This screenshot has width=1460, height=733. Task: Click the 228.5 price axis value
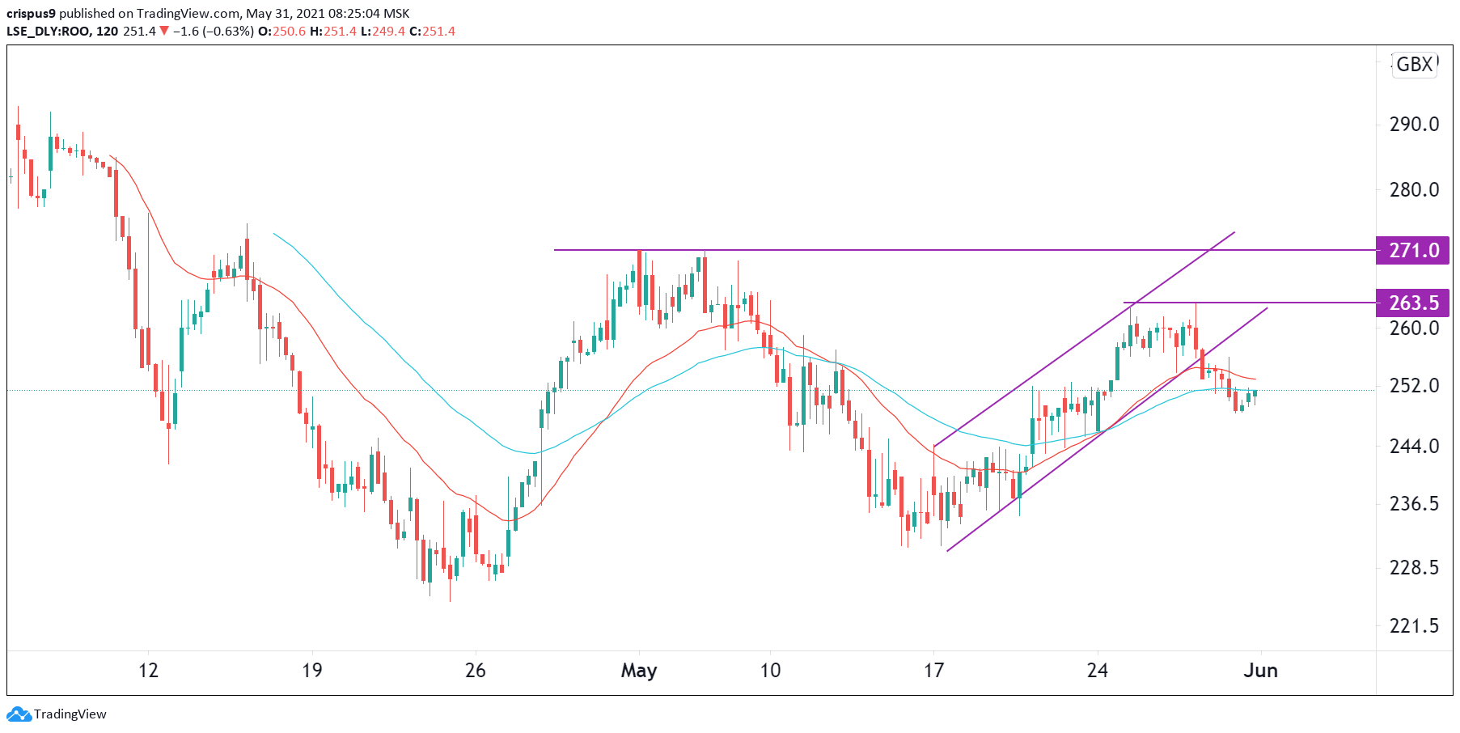pos(1414,568)
